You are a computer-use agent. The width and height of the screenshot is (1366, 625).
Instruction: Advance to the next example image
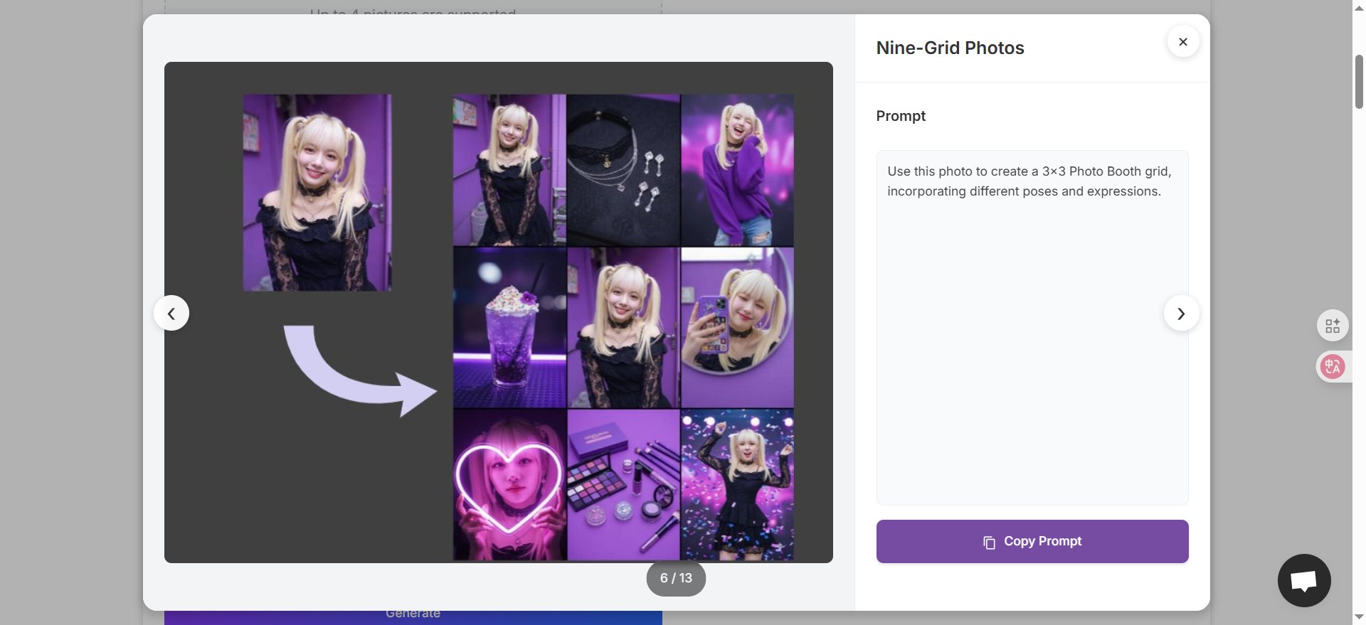coord(1181,314)
